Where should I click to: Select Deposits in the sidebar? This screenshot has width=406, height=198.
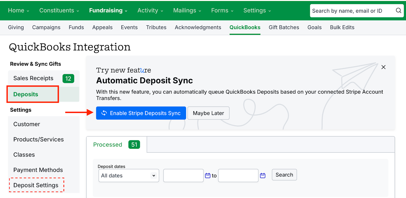(x=26, y=94)
